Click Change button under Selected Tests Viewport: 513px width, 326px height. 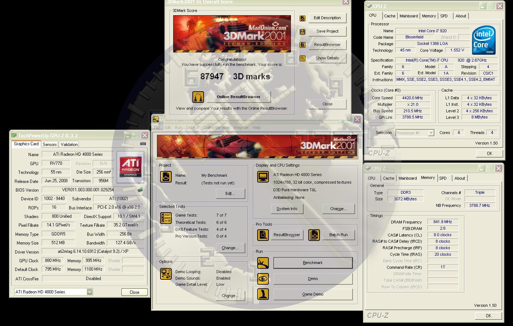click(230, 248)
